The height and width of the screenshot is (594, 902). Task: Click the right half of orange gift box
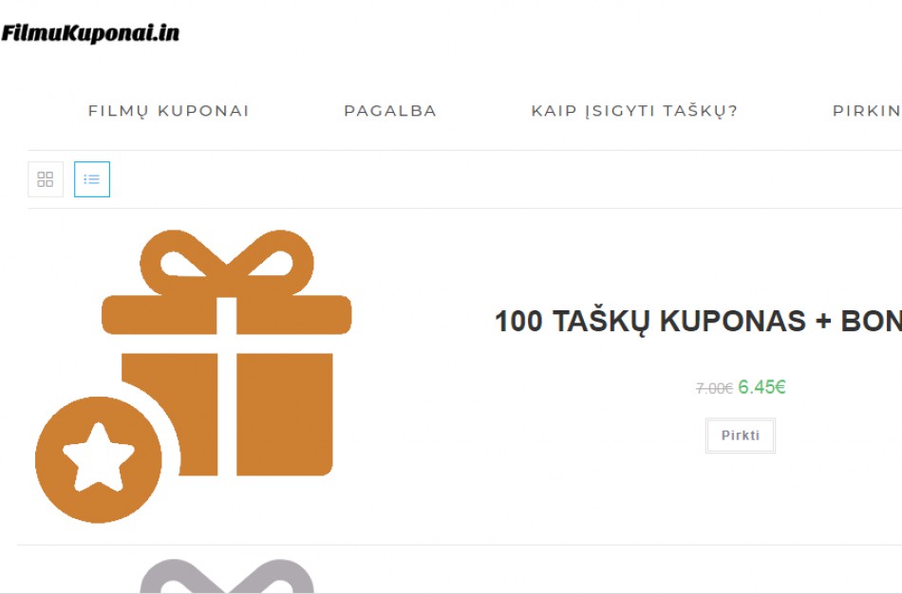285,415
